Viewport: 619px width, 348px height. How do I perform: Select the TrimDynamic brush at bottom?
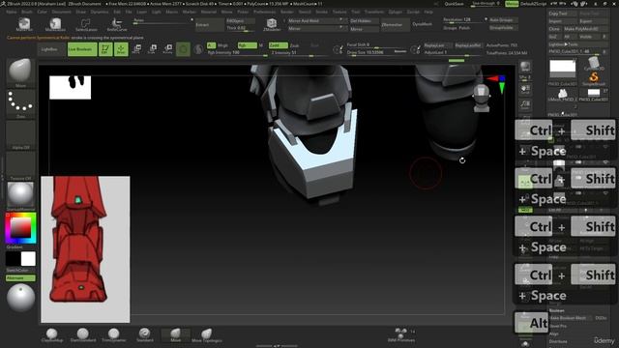point(114,335)
